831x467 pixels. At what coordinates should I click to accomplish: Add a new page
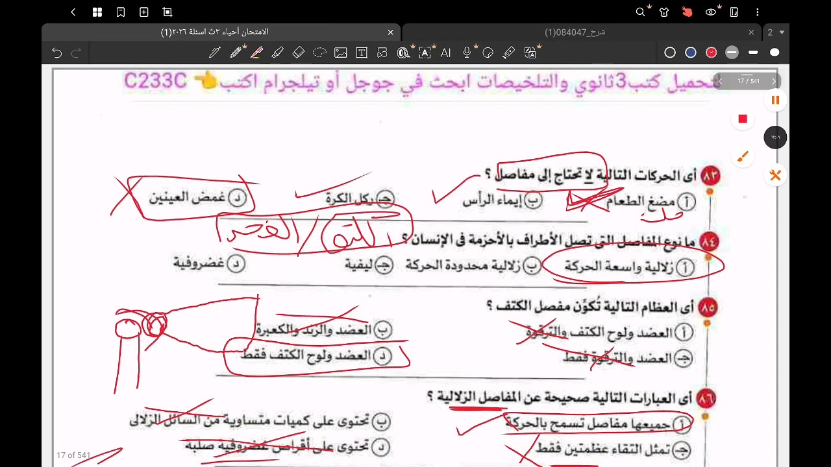pos(144,12)
